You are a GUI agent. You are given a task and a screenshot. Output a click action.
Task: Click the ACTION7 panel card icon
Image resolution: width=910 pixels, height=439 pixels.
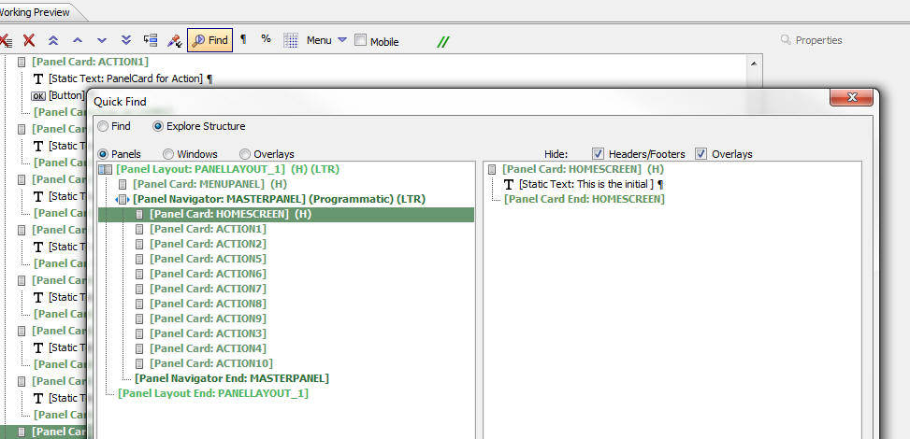click(x=139, y=290)
